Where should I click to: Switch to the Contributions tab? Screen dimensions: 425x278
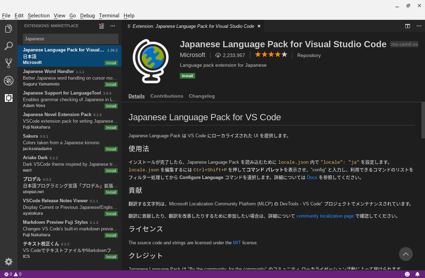[x=167, y=96]
